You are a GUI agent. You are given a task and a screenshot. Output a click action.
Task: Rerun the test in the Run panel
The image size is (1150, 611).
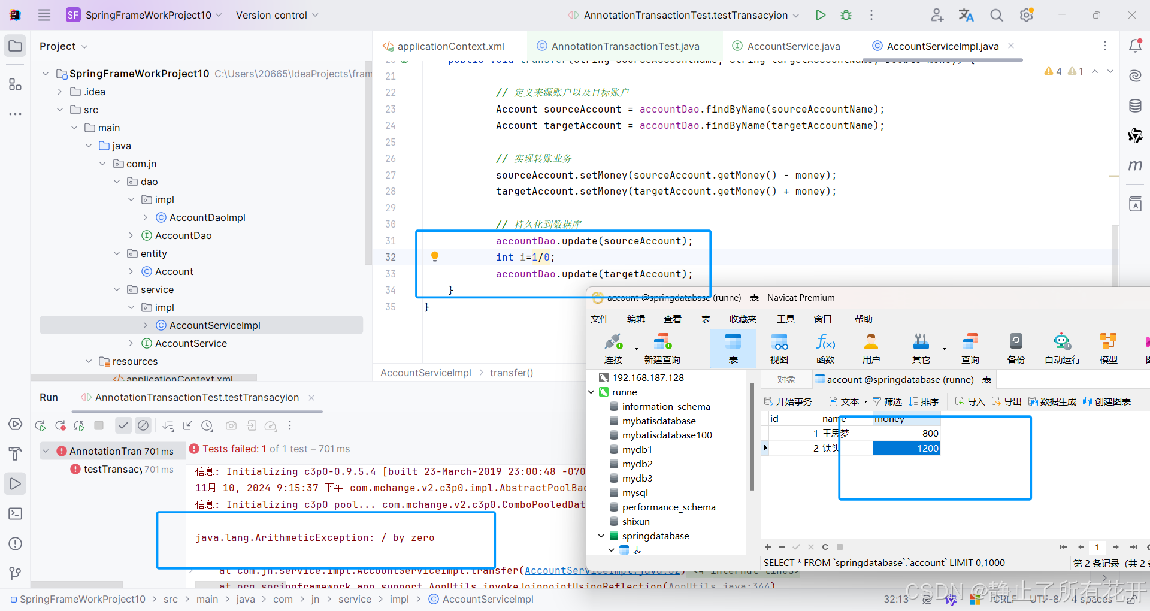point(41,426)
